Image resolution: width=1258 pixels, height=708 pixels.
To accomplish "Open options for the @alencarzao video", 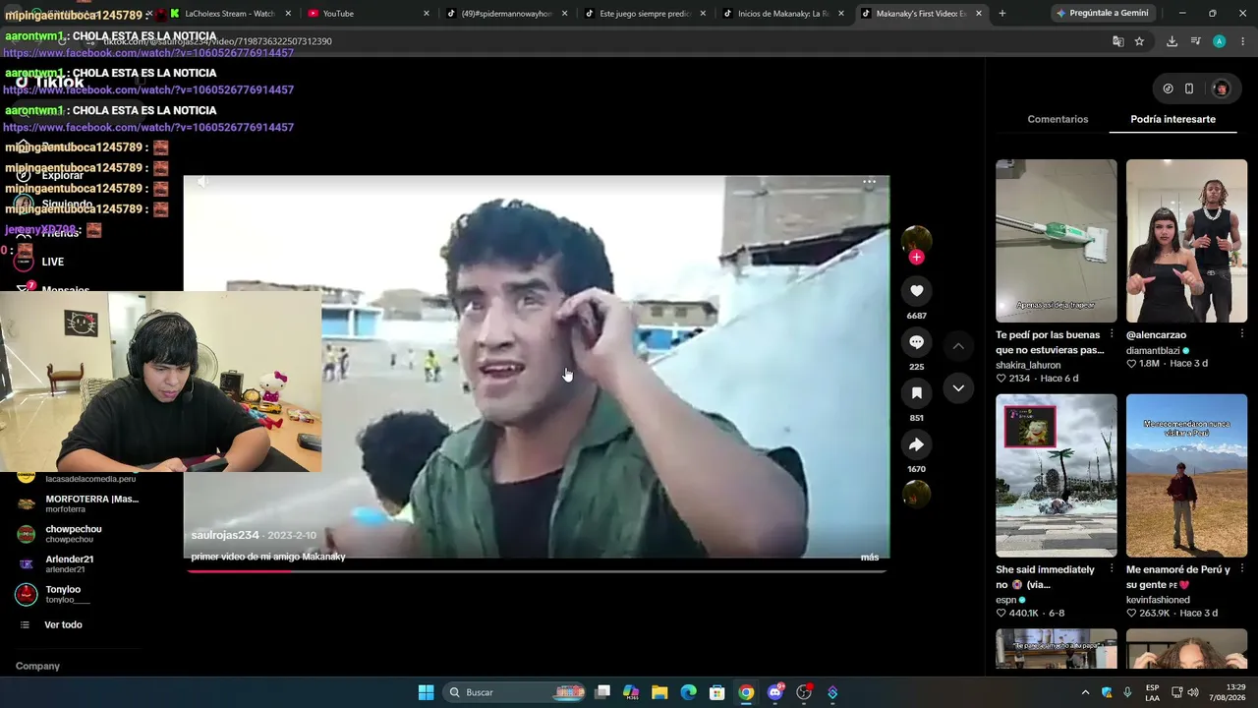I will tap(1241, 334).
